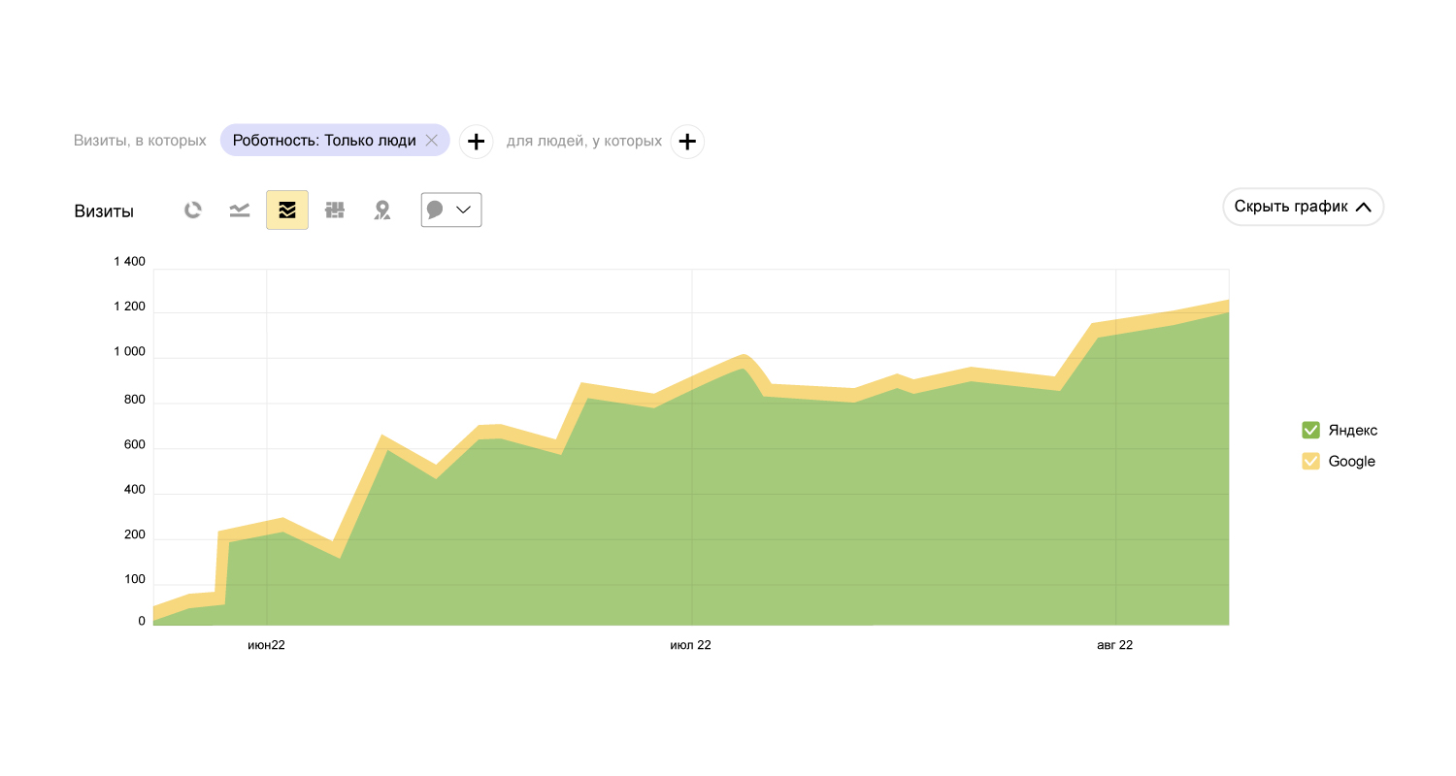
Task: Switch to the treemap chart view
Action: pos(335,210)
